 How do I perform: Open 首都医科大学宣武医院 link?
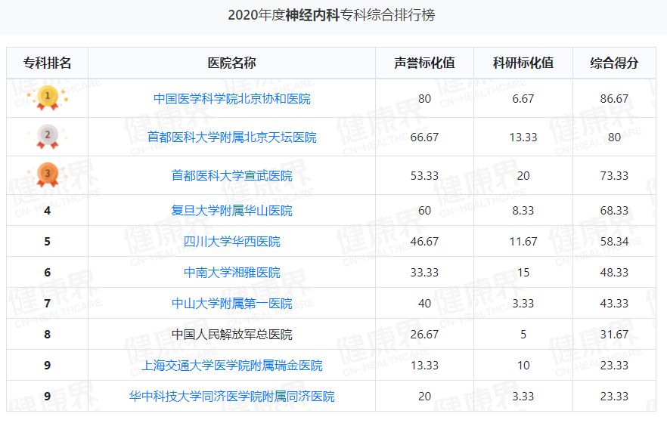[232, 175]
